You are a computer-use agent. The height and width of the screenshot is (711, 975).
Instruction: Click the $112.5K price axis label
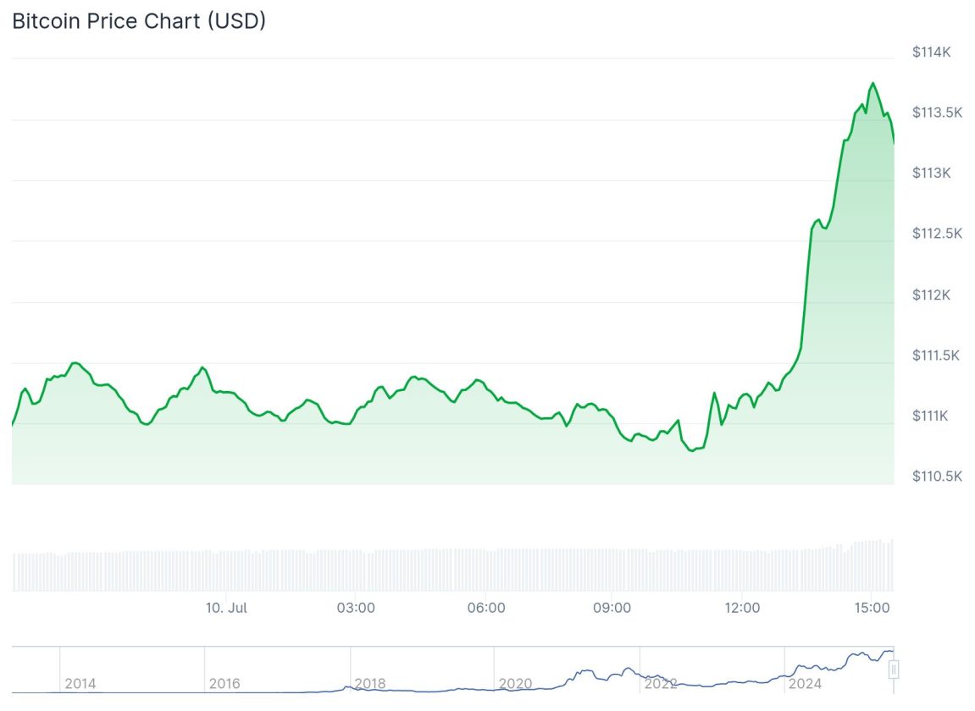[x=937, y=233]
